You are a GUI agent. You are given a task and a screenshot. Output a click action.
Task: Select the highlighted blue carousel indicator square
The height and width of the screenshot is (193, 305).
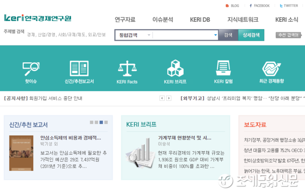pos(102,122)
